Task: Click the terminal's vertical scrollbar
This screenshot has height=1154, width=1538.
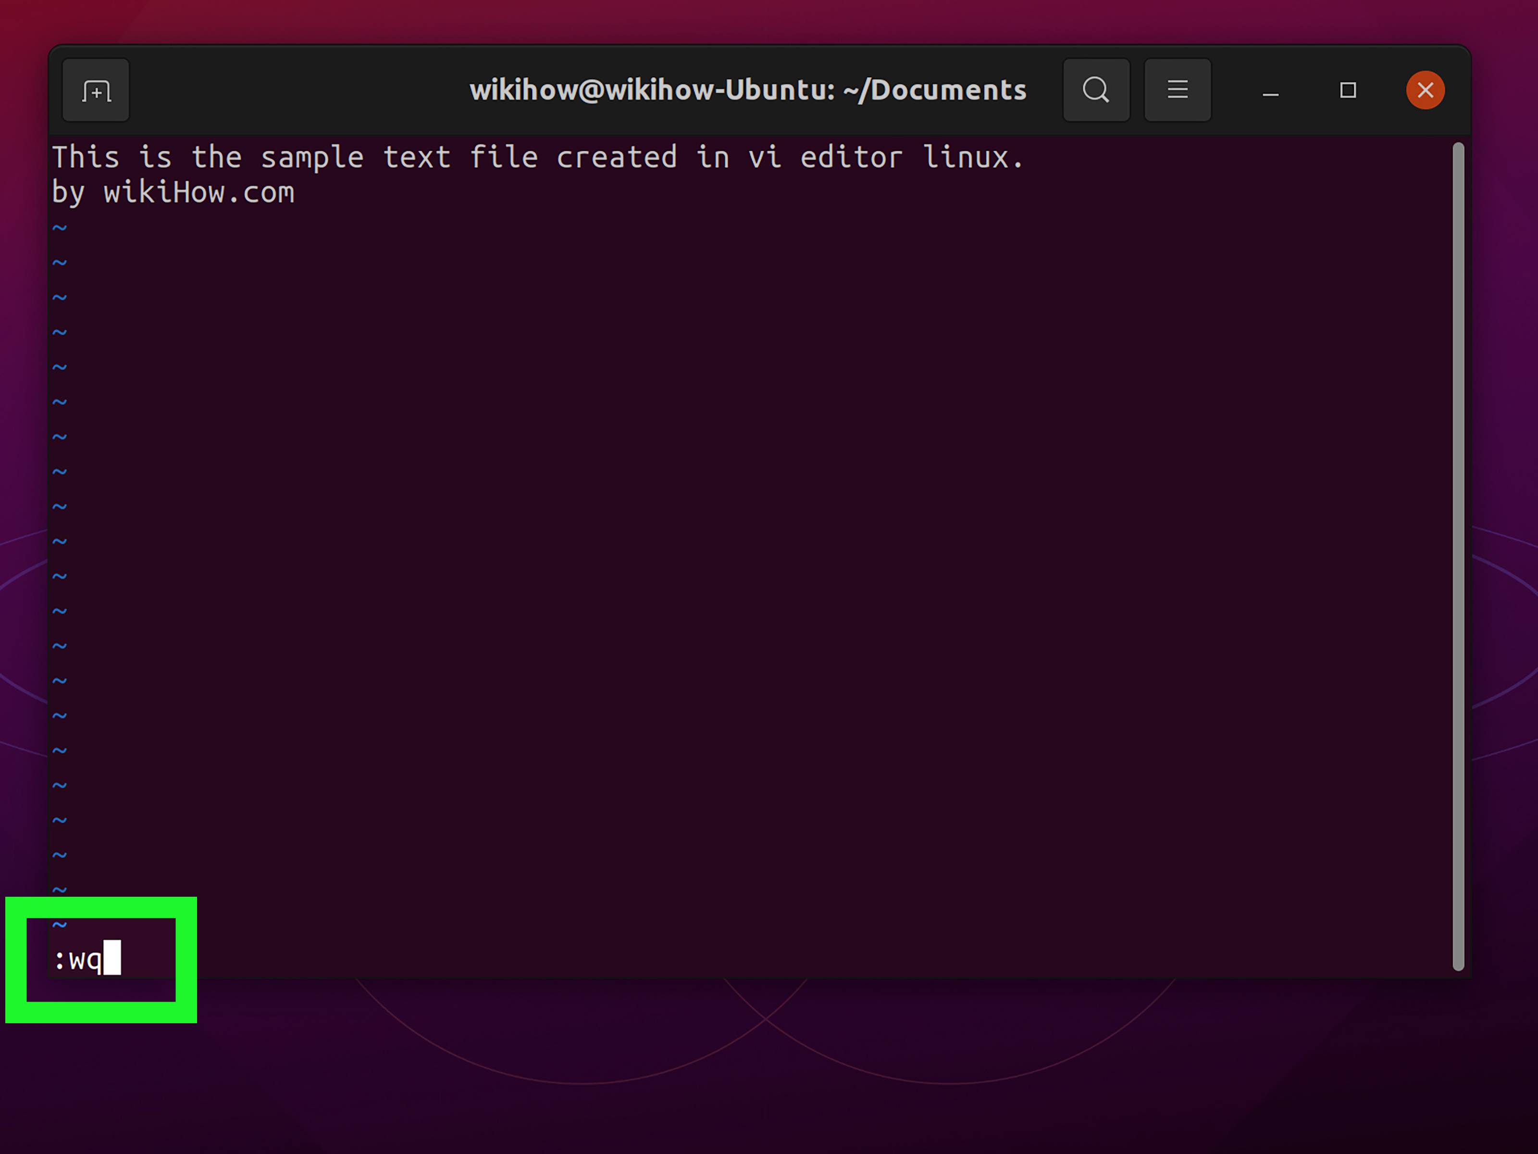Action: 1458,556
